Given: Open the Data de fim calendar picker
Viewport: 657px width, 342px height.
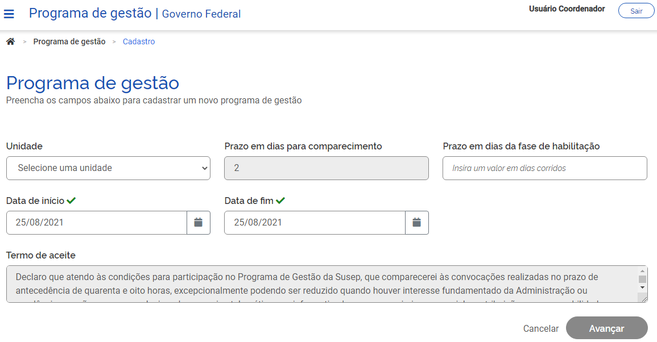Looking at the screenshot, I should pyautogui.click(x=417, y=223).
